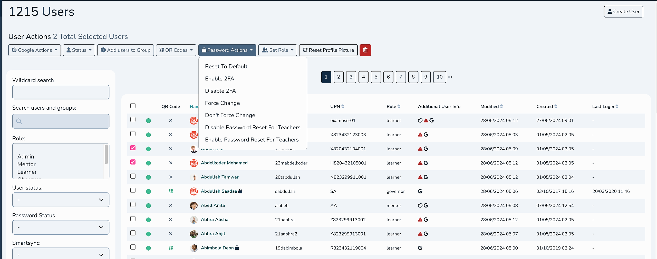
Task: Select Enable 2FA from password menu
Action: pyautogui.click(x=219, y=79)
